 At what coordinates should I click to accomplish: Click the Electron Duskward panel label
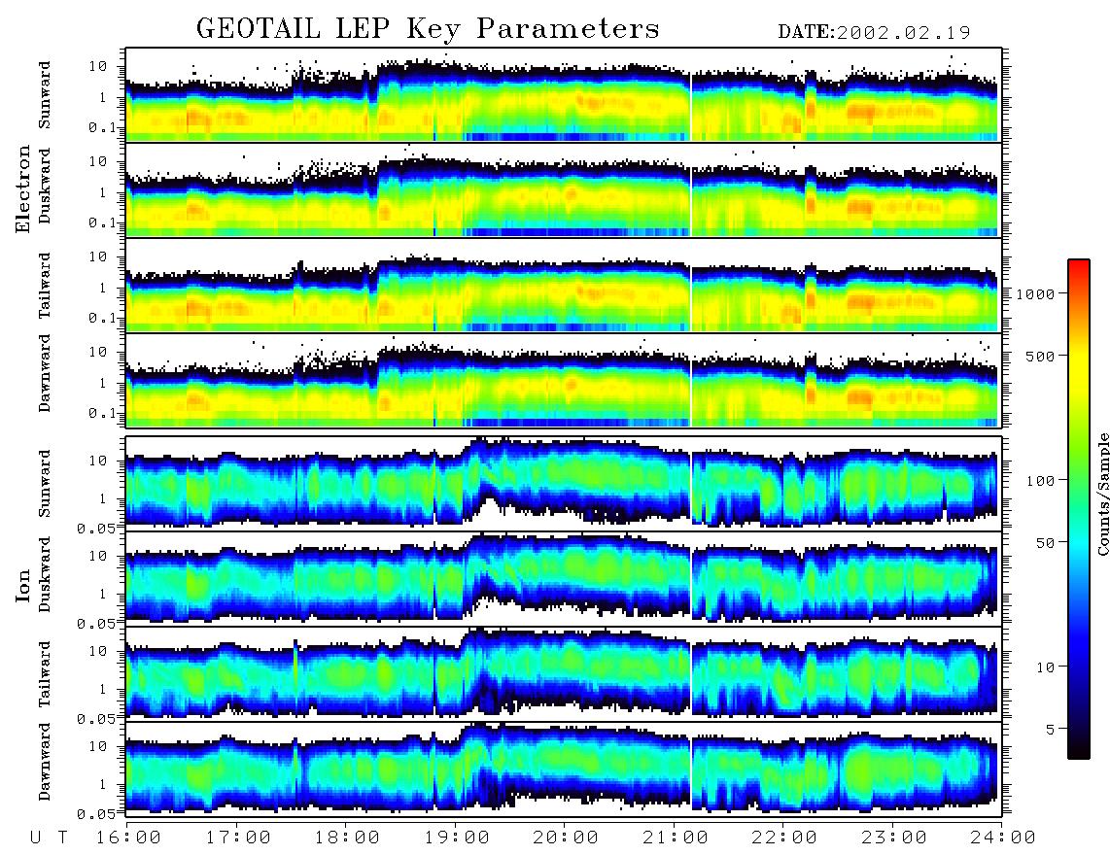[45, 186]
